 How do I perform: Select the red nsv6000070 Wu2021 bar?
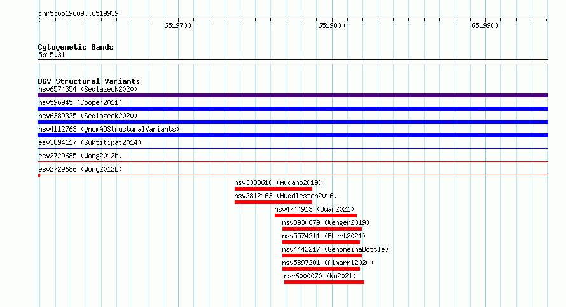[x=324, y=282]
